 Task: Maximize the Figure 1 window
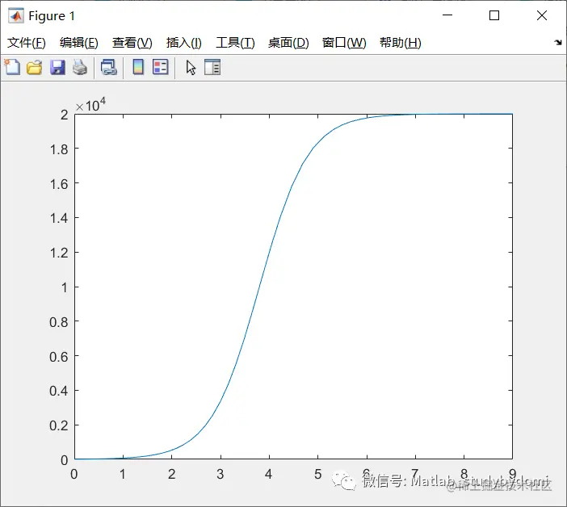pyautogui.click(x=494, y=15)
